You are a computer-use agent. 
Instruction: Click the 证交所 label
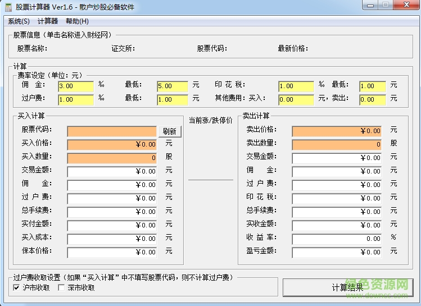coord(123,48)
